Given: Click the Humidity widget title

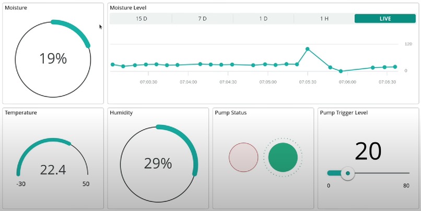Looking at the screenshot, I should coord(121,113).
